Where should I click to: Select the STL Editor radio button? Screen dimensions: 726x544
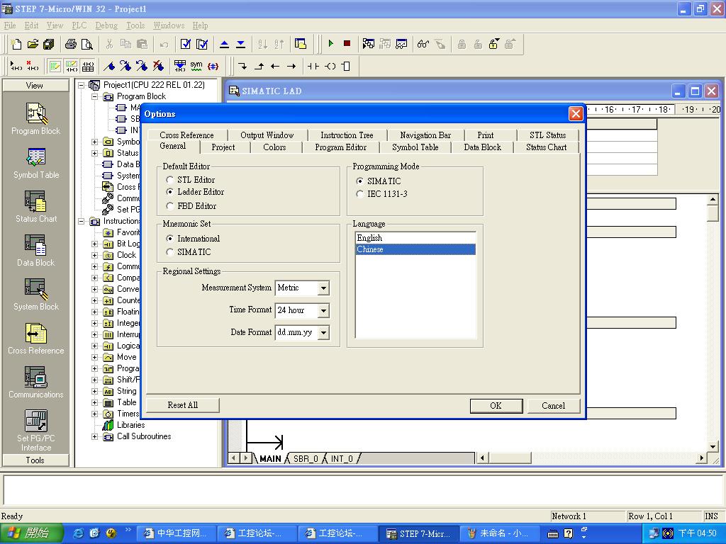[170, 180]
